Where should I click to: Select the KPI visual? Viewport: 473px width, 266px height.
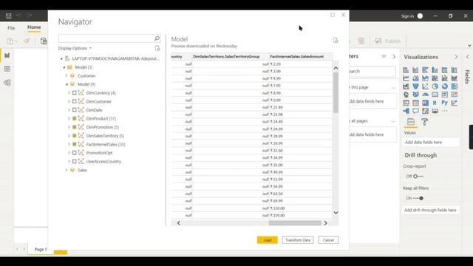point(455,95)
